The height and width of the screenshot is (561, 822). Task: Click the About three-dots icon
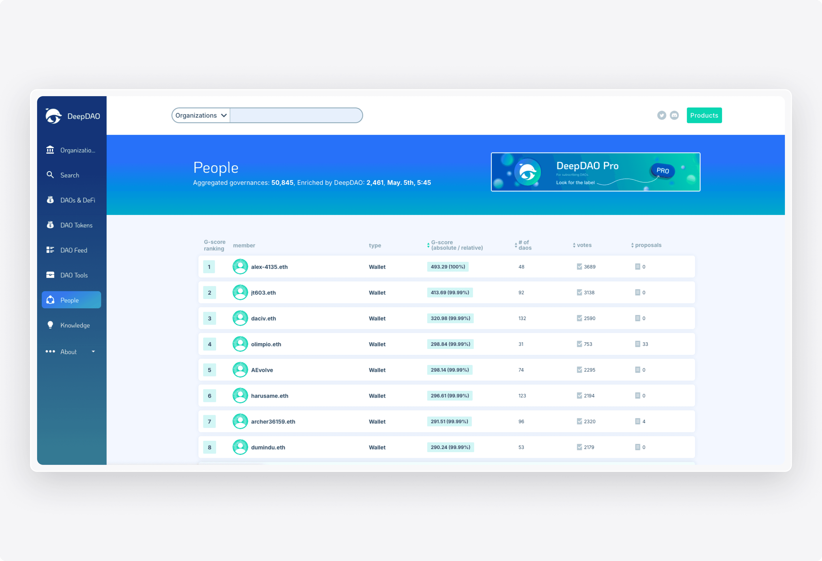(50, 351)
